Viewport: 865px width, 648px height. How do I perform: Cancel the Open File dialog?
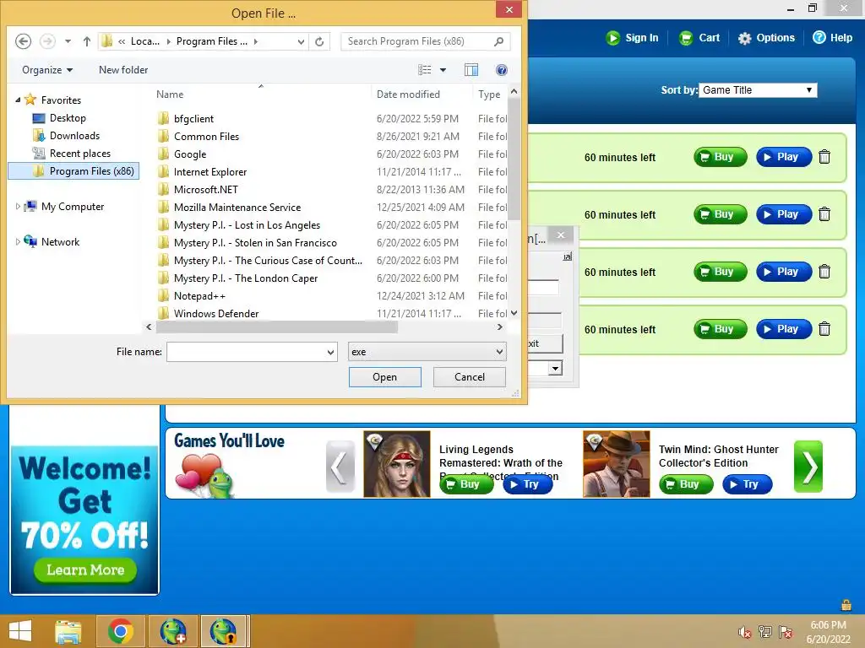point(470,377)
